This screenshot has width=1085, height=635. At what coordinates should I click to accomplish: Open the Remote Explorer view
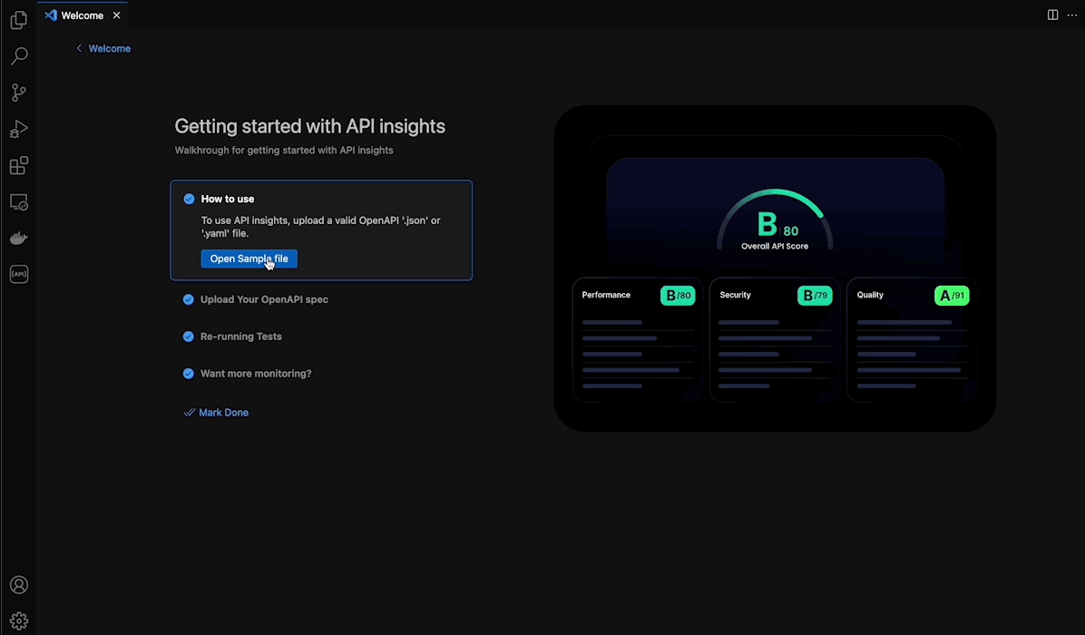click(18, 201)
